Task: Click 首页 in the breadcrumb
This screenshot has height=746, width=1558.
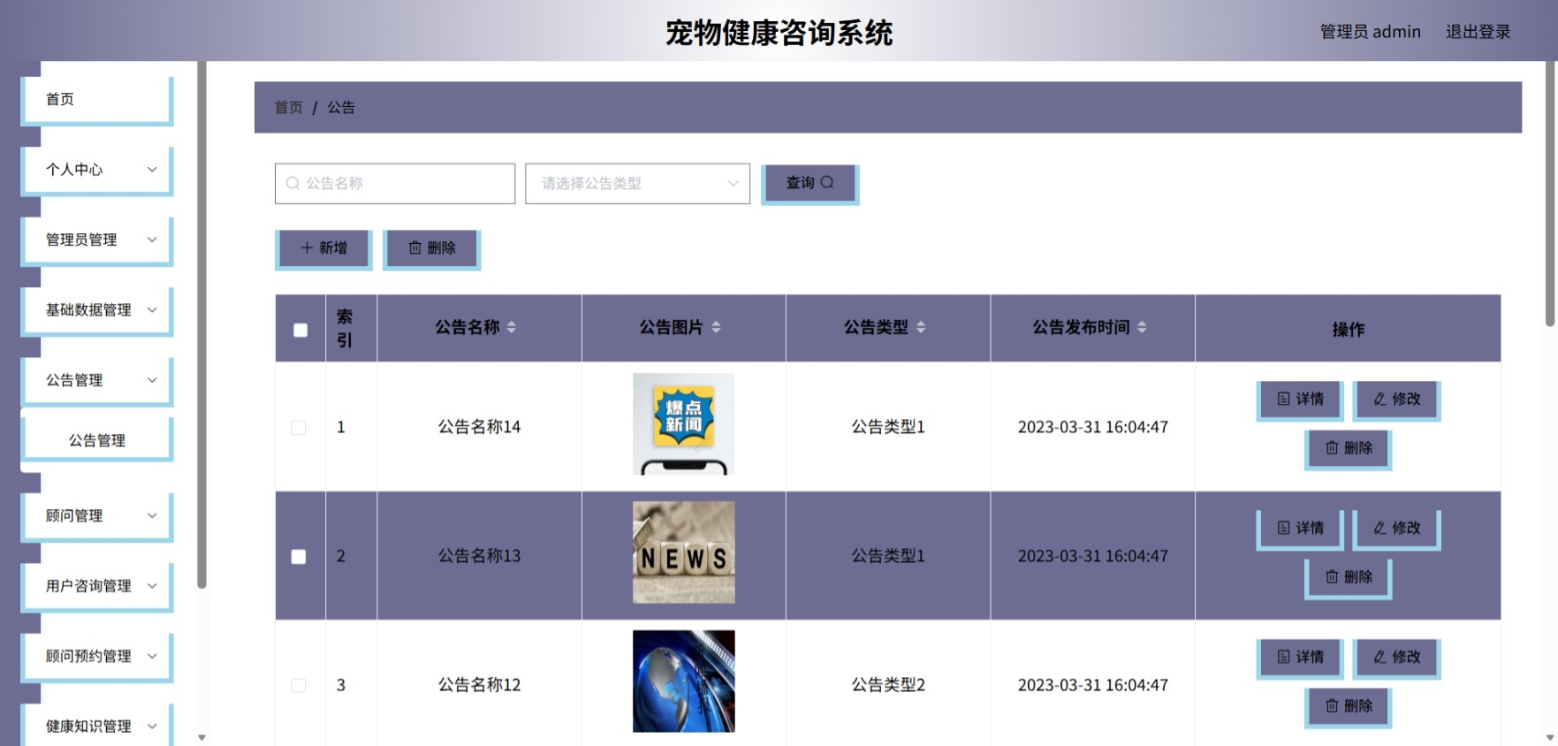Action: (289, 107)
